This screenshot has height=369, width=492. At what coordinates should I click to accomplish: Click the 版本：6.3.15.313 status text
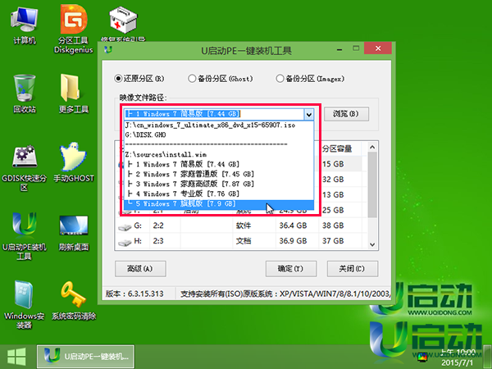[x=134, y=294]
